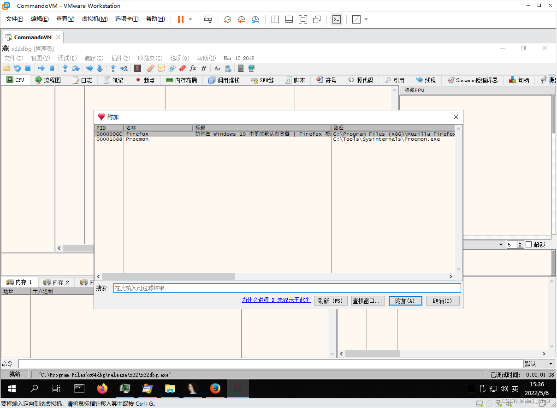Click the step over toolbar icon
557x408 pixels.
[x=76, y=68]
